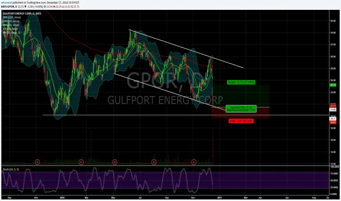Open the earnings marker E near February 2016

pyautogui.click(x=81, y=162)
